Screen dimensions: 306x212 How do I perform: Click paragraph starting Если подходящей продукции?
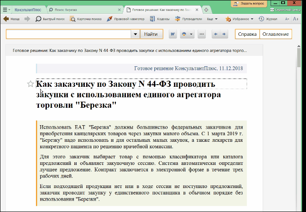pos(141,193)
